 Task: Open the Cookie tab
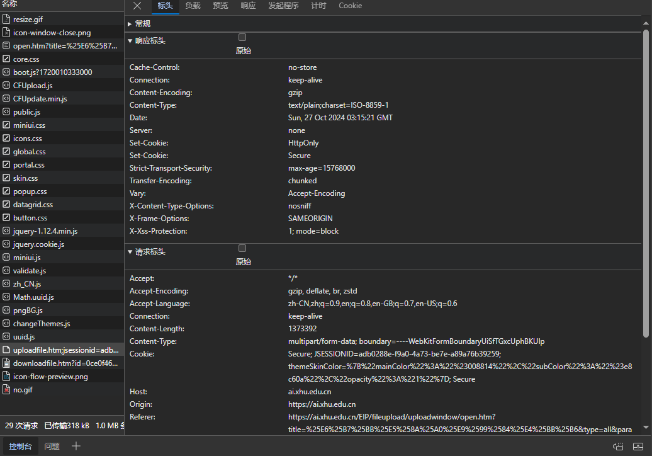click(350, 6)
